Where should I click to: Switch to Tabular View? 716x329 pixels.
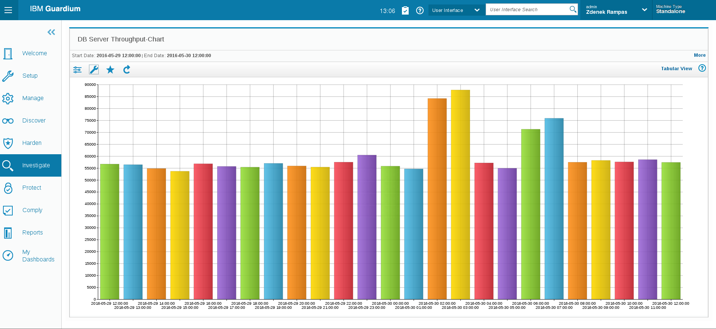tap(676, 68)
